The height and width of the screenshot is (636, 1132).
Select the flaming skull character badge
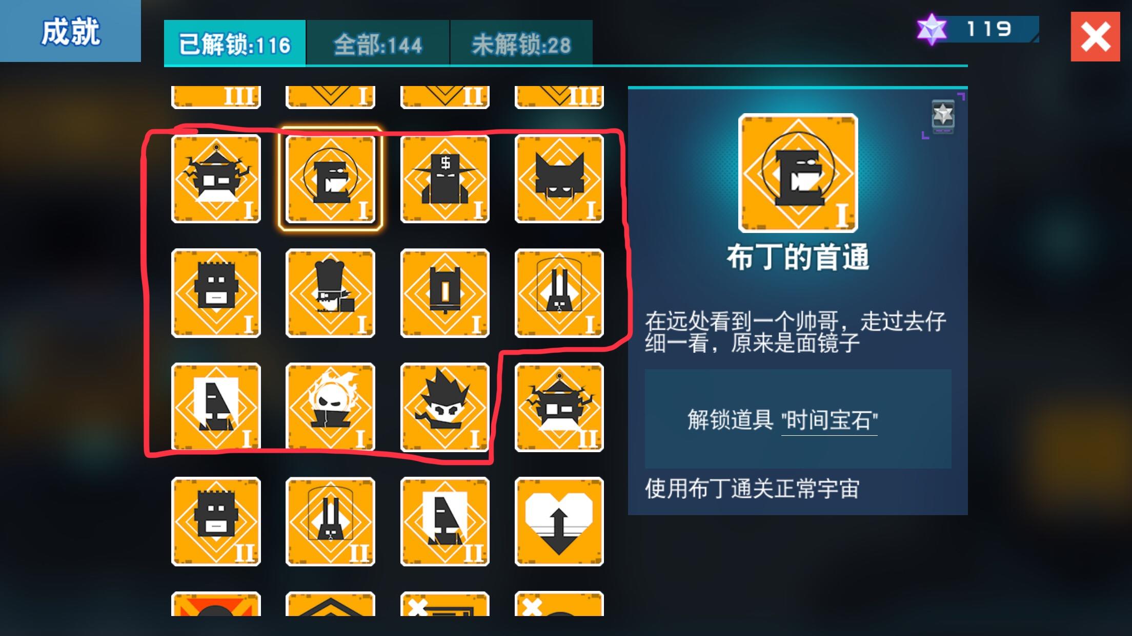point(330,407)
